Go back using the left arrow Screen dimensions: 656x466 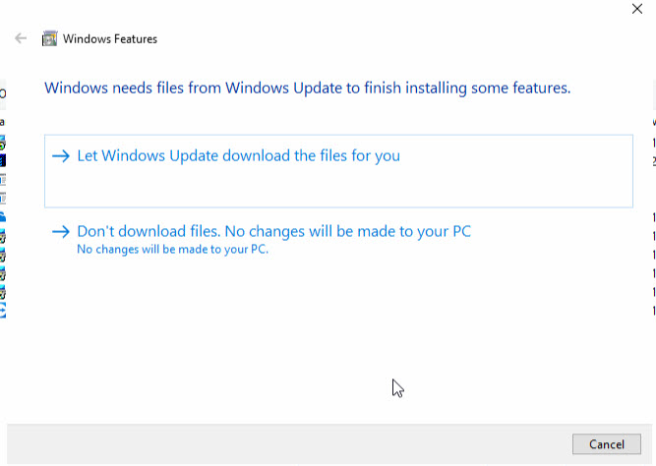[21, 38]
